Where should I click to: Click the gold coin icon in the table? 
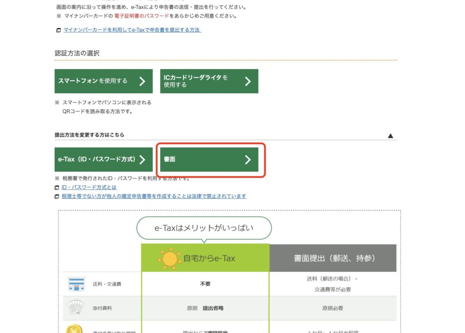(74, 329)
